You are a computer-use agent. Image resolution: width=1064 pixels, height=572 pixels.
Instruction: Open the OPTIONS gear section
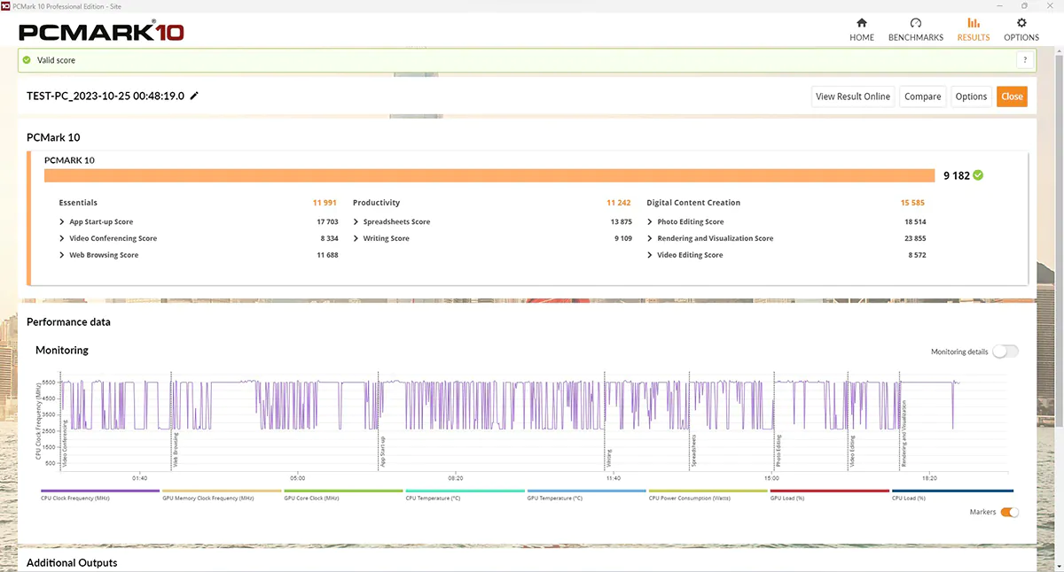click(x=1021, y=29)
